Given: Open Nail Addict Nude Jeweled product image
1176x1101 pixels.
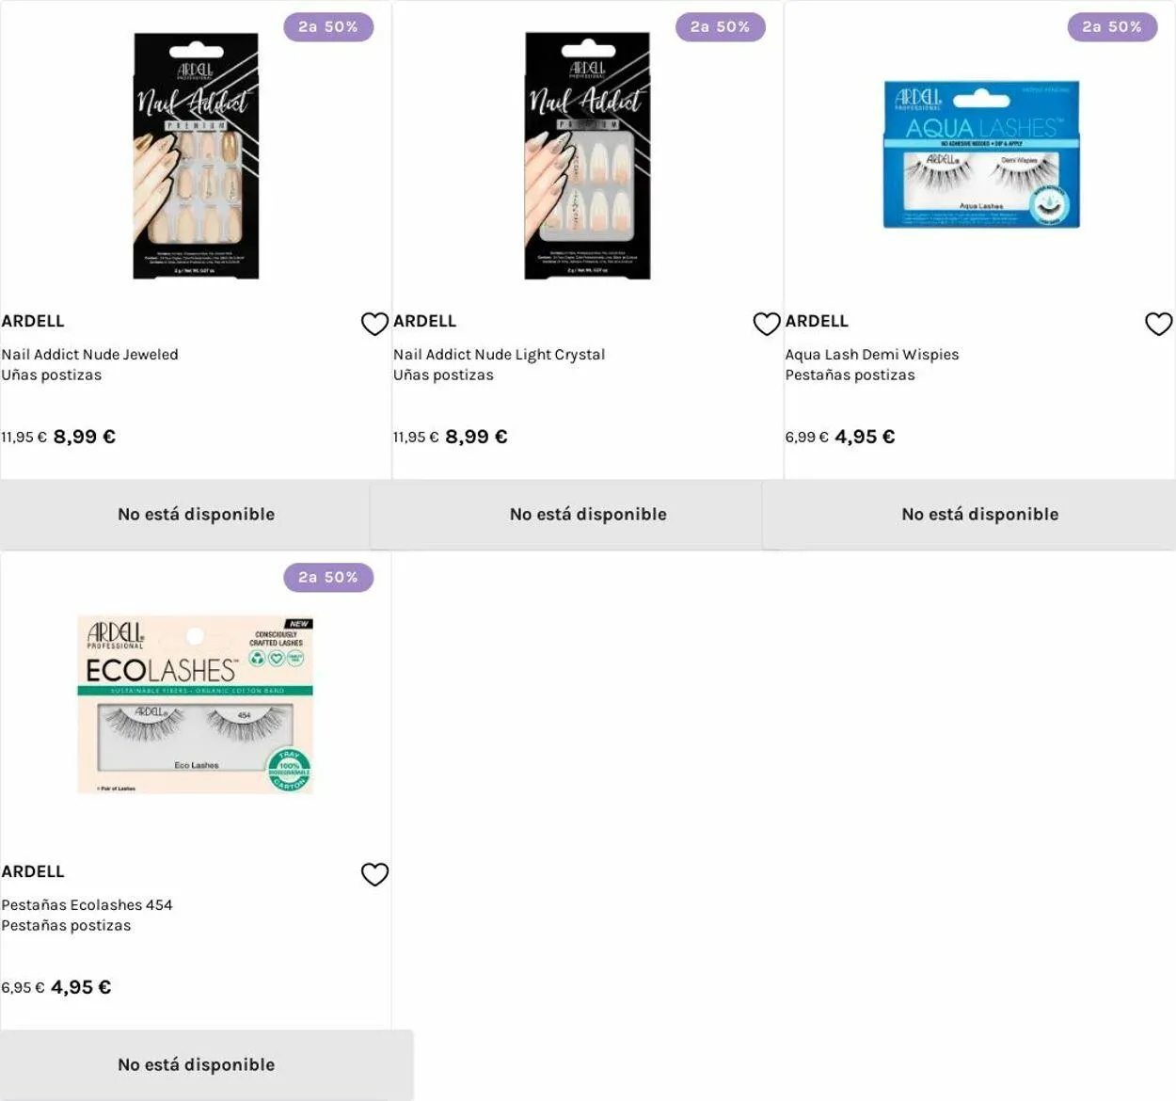Looking at the screenshot, I should tap(196, 156).
